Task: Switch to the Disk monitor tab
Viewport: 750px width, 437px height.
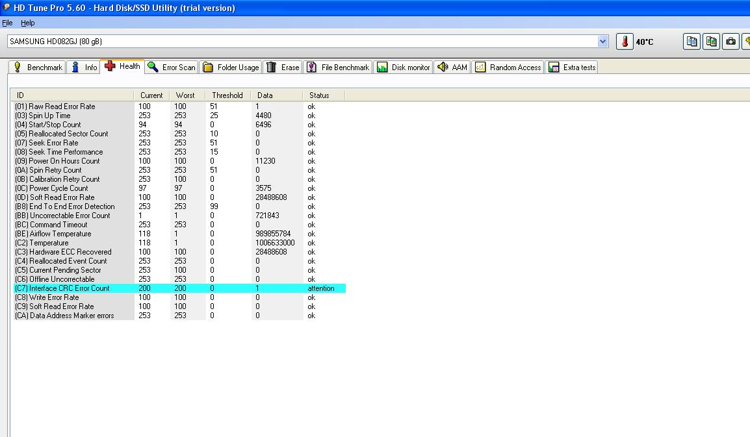Action: [404, 68]
